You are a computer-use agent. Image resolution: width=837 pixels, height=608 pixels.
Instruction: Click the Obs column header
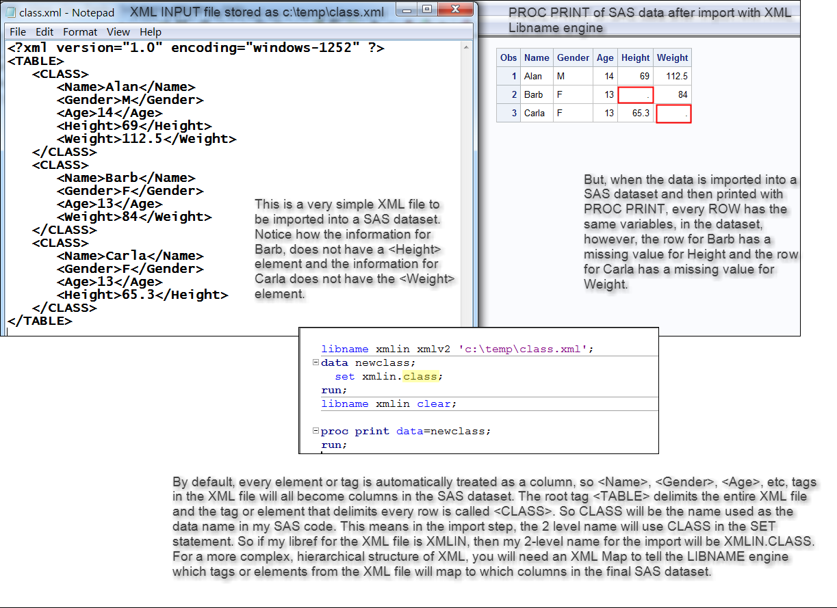508,57
